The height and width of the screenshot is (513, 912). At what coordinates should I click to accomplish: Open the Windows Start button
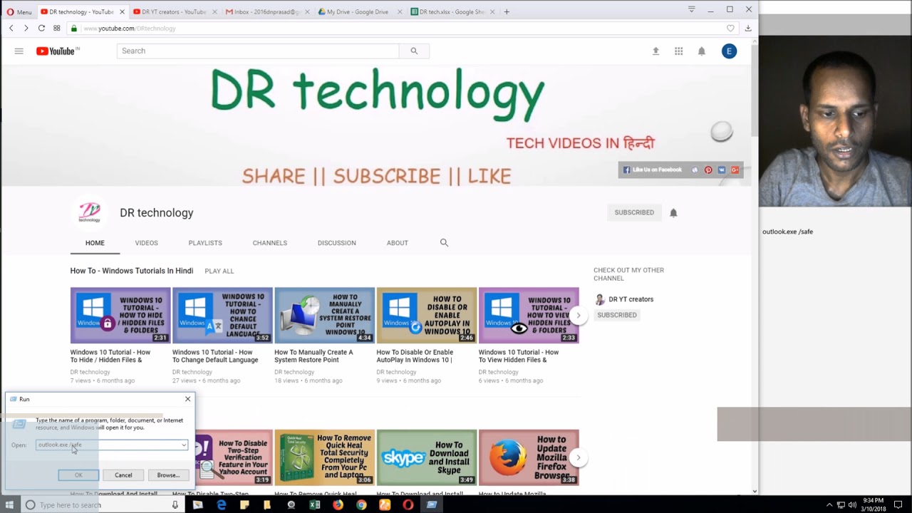[9, 505]
